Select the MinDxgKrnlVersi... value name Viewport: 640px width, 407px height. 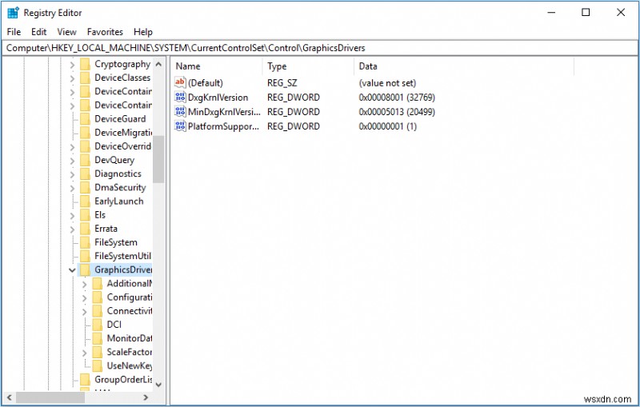224,111
